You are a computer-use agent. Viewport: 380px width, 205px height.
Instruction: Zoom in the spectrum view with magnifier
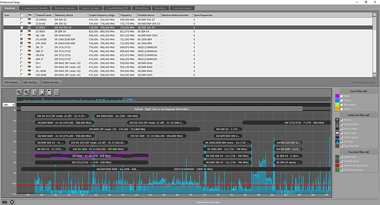(27, 92)
